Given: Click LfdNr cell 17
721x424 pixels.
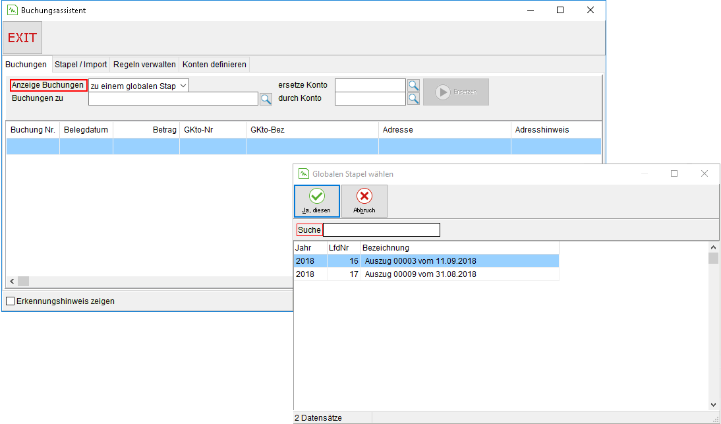Looking at the screenshot, I should point(344,274).
